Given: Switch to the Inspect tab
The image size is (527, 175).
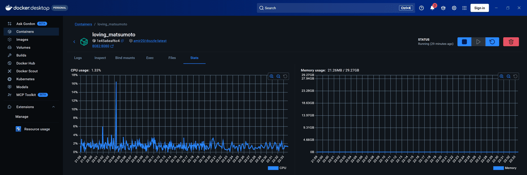Looking at the screenshot, I should click(100, 58).
